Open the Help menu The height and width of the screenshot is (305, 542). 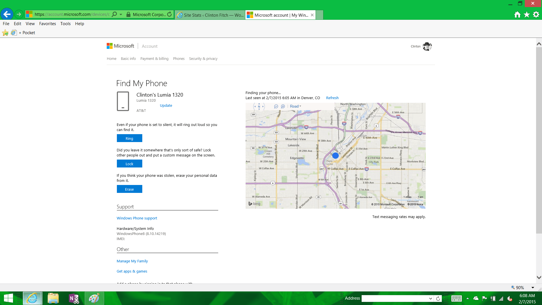click(x=80, y=24)
